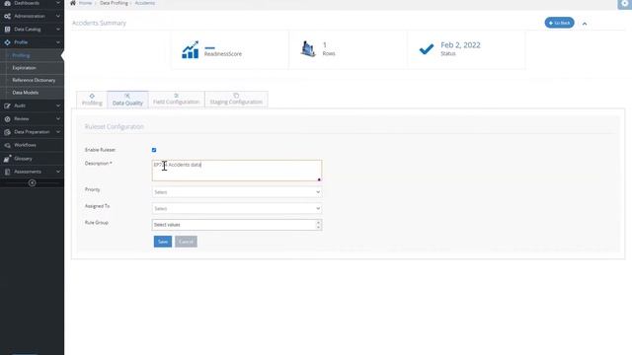Click the Glossary sidebar item
The image size is (632, 355).
click(x=23, y=159)
